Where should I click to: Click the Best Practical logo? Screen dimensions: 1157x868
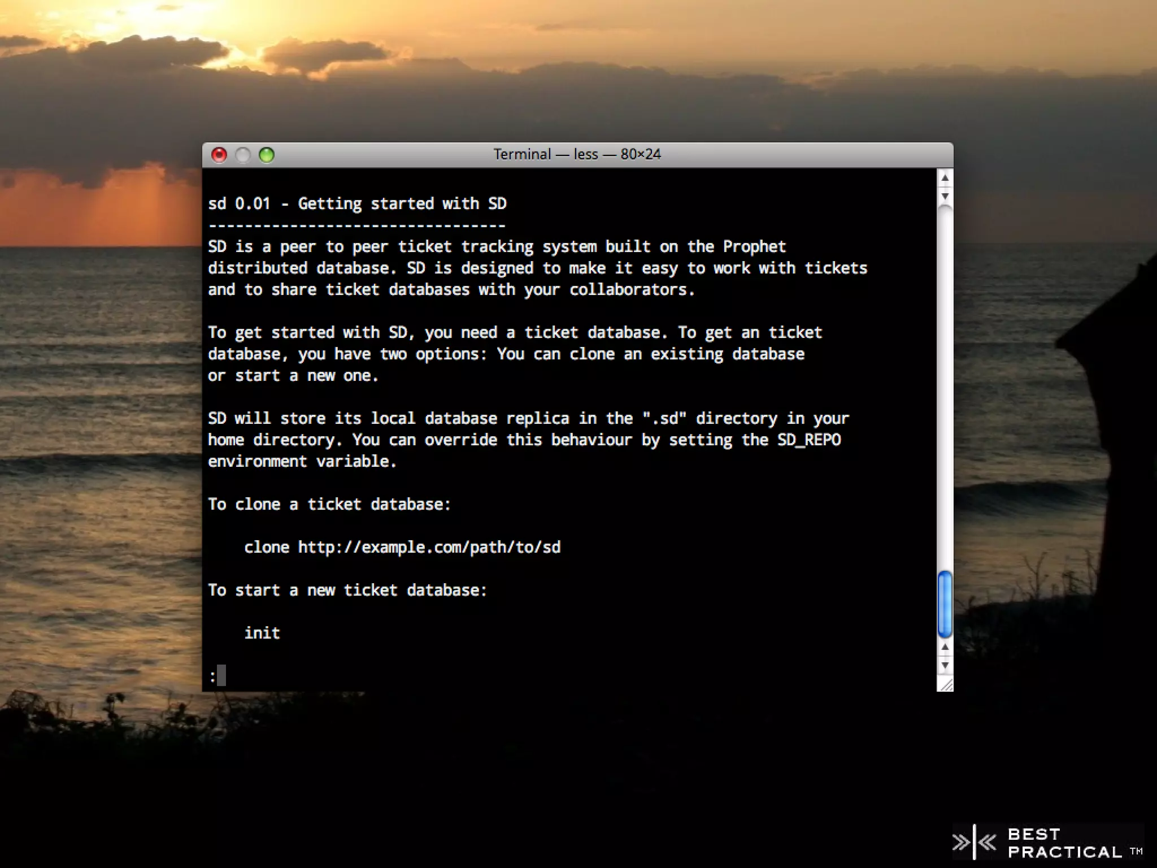(x=1048, y=843)
